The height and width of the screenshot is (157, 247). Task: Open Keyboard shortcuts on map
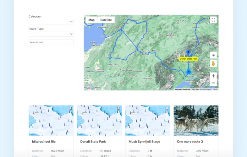pyautogui.click(x=182, y=89)
